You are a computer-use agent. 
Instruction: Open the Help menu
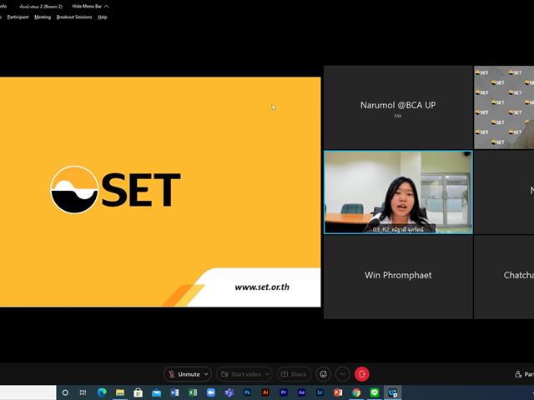[x=103, y=17]
